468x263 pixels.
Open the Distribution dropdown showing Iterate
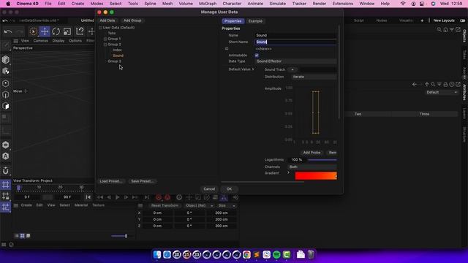tap(314, 77)
